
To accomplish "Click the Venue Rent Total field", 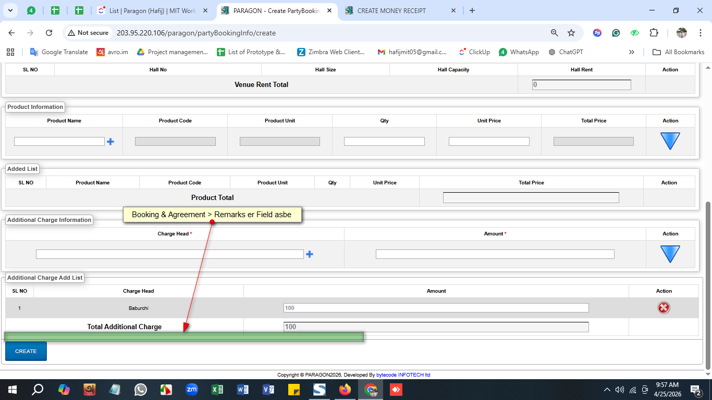I will pyautogui.click(x=582, y=84).
